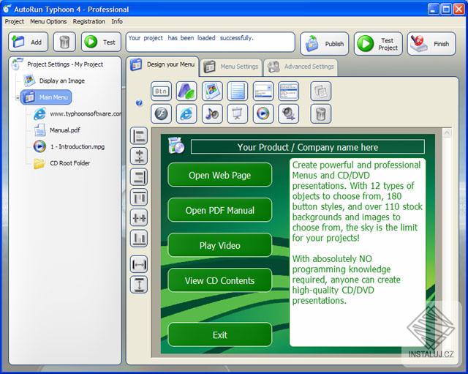
Task: Insert an image object using photo icon
Action: pos(212,91)
